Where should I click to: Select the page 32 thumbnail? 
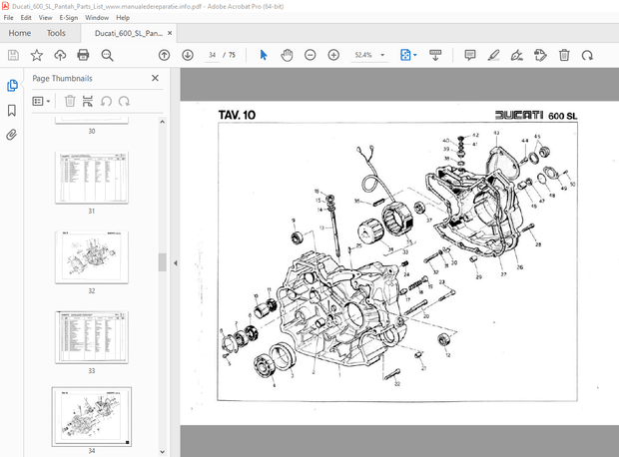coord(91,256)
